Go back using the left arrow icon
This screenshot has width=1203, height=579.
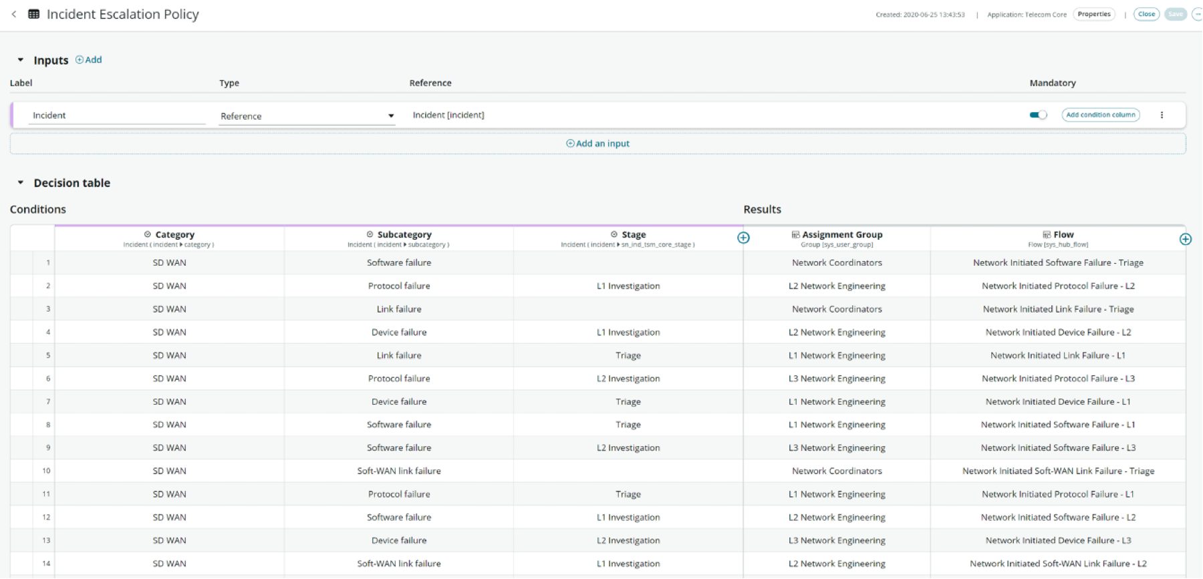[x=14, y=14]
